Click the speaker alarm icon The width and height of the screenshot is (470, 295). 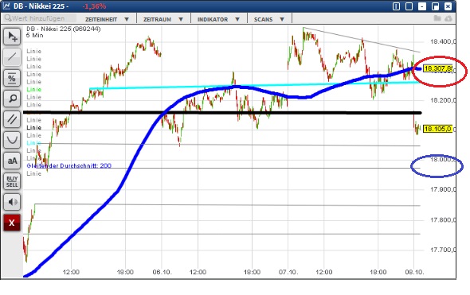pyautogui.click(x=12, y=202)
